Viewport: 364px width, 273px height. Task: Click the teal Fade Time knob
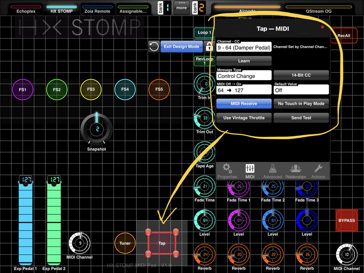point(204,186)
